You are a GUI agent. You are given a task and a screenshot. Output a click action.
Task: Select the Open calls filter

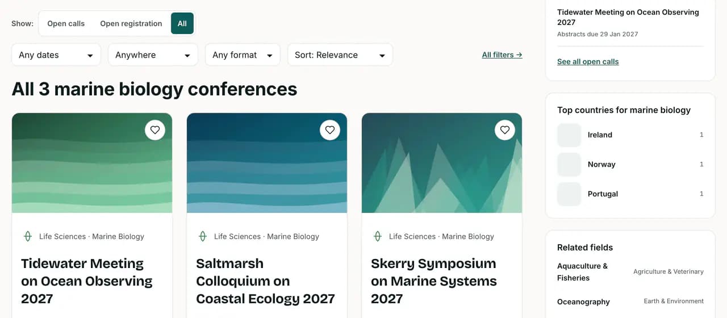(66, 23)
